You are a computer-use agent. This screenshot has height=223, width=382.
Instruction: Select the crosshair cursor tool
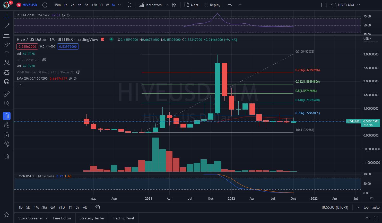coord(7,17)
